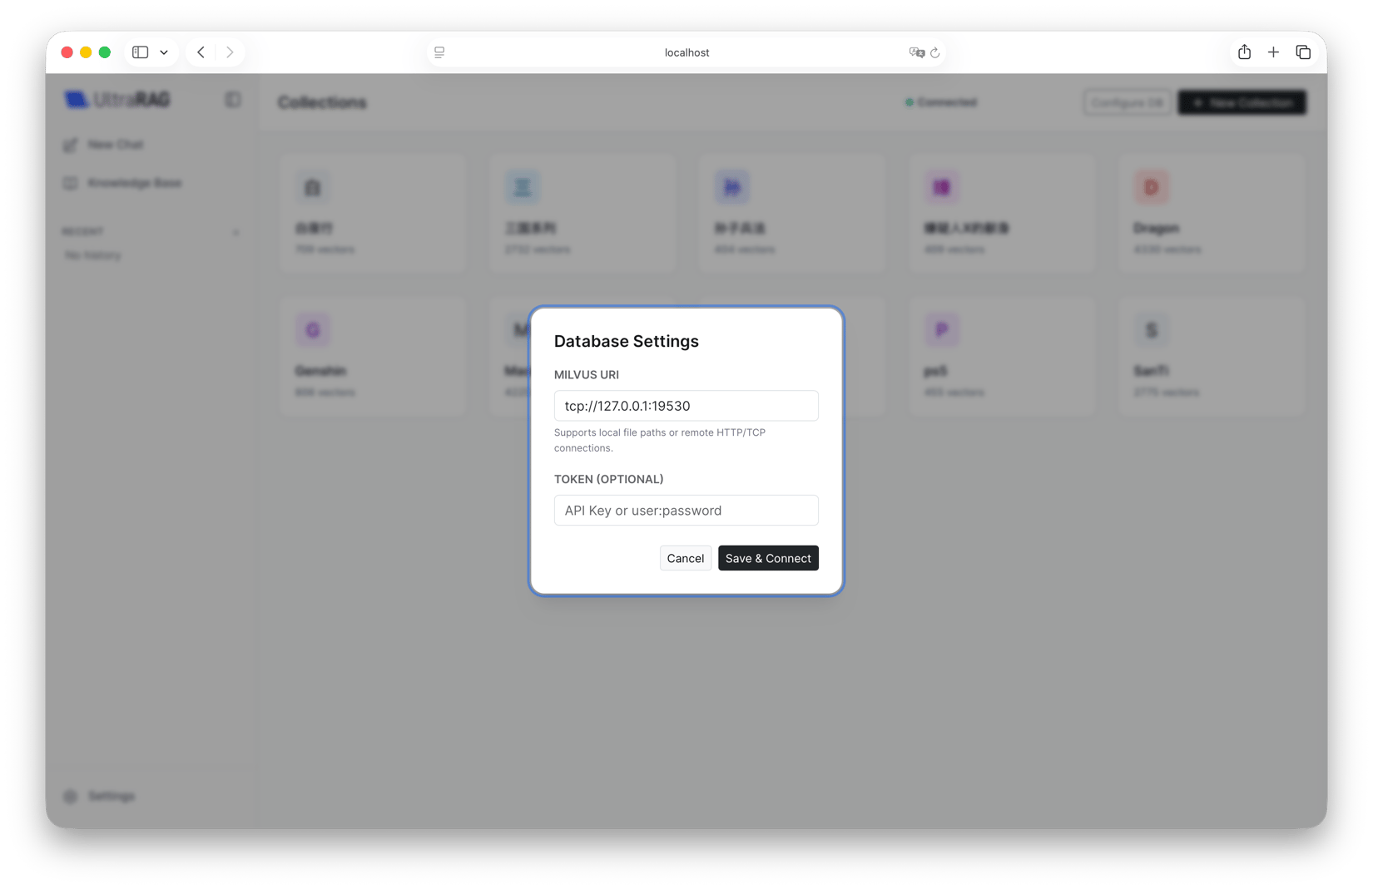
Task: Click the Connected status indicator
Action: pos(941,102)
